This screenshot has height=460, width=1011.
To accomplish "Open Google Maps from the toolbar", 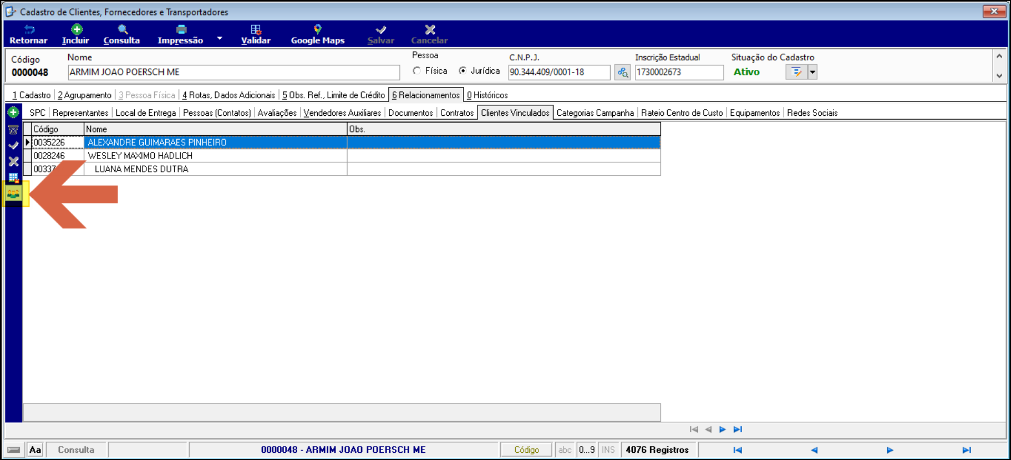I will (318, 34).
